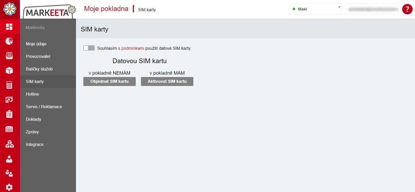The width and height of the screenshot is (415, 192).
Task: Click the daisy flower logo icon
Action: [10, 9]
